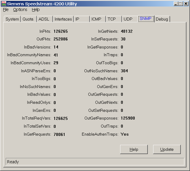Open the Help menu
The height and width of the screenshot is (171, 190).
[x=36, y=10]
